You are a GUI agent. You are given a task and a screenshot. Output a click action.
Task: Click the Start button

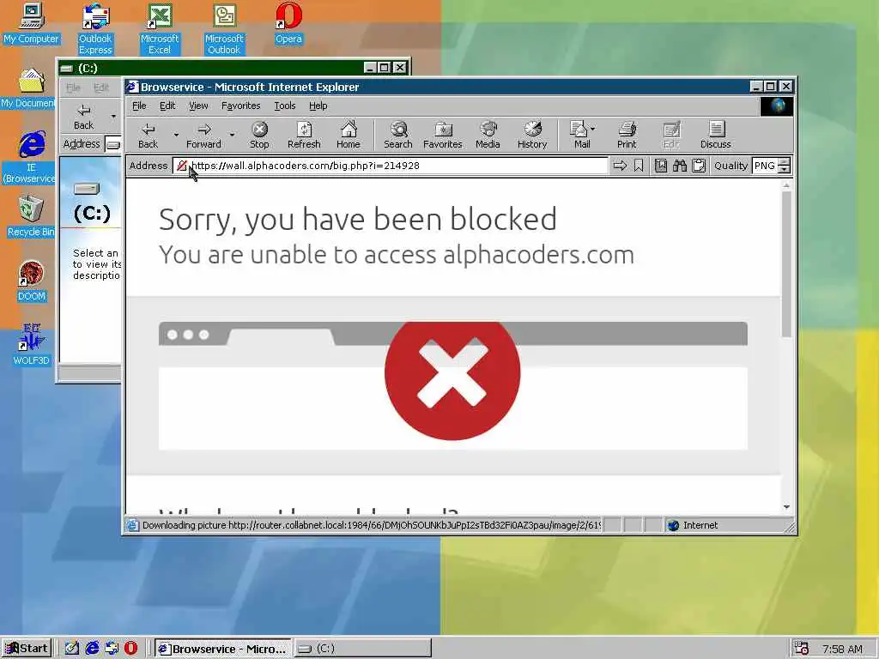pos(27,649)
